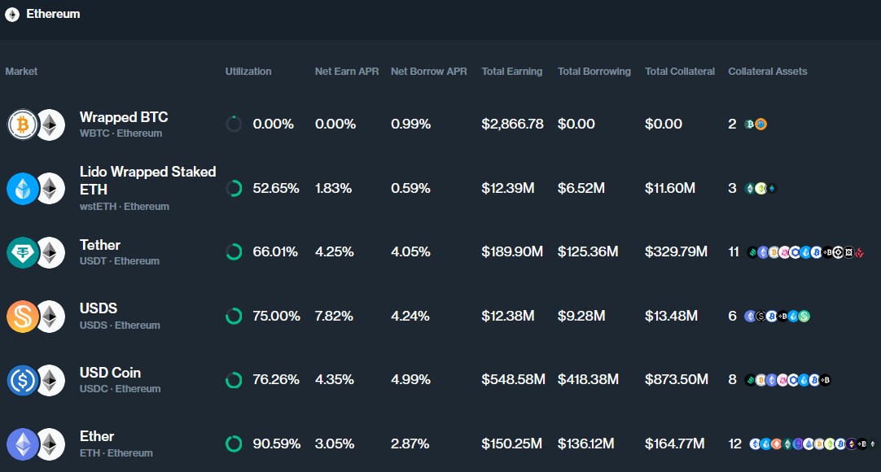
Task: Click the orange Bitcoin icon for Wrapped BTC
Action: coord(23,124)
